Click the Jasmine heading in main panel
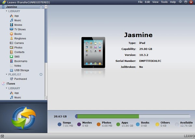The width and height of the screenshot is (195, 139). pos(138,35)
